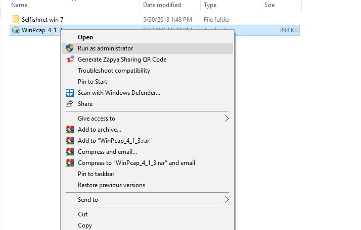Choose Copy from the context menu
Screen dimensions: 361x230
tap(84, 225)
